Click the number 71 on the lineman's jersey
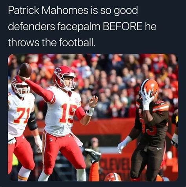186x187 pixels. point(23,115)
